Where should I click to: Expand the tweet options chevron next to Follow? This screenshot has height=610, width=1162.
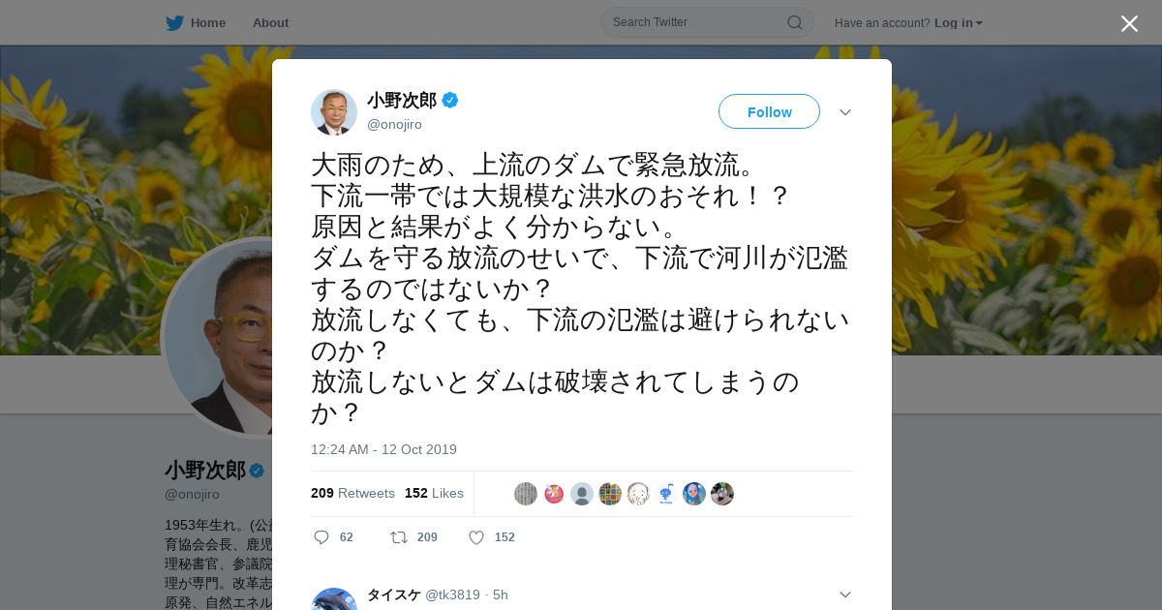845,112
